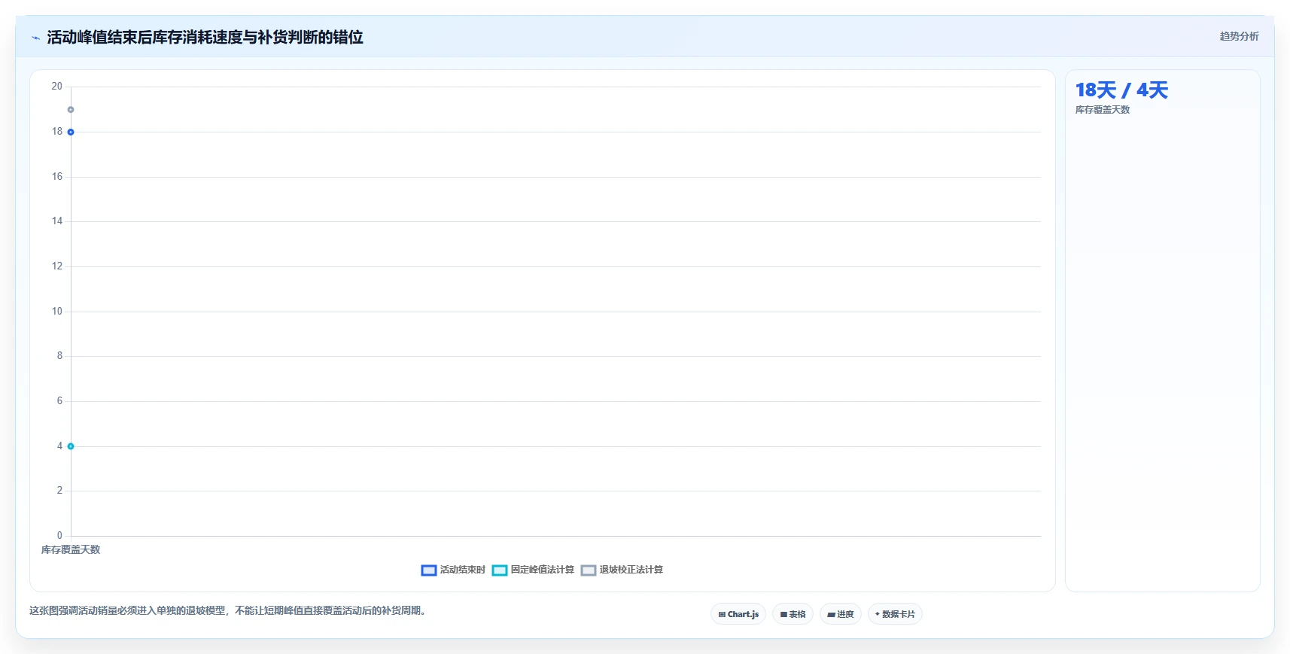Click the 库存覆盖天数 x-axis label
This screenshot has height=654, width=1290.
pyautogui.click(x=71, y=549)
